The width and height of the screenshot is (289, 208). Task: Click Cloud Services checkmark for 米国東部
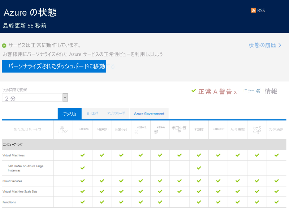point(83,181)
